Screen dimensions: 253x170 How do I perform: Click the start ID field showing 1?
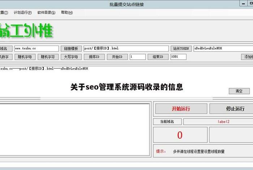138,57
